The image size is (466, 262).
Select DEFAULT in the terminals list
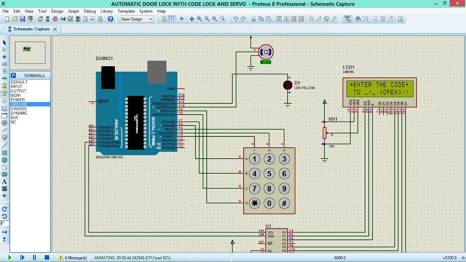[30, 82]
